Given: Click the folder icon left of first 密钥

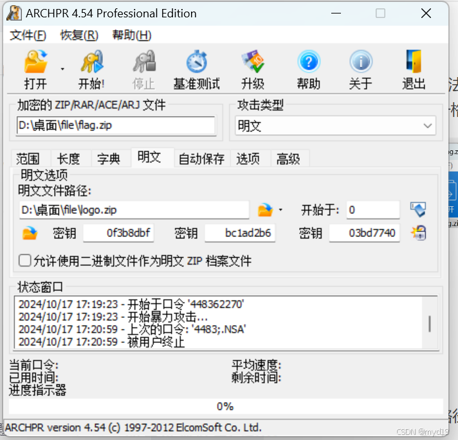Looking at the screenshot, I should (30, 233).
